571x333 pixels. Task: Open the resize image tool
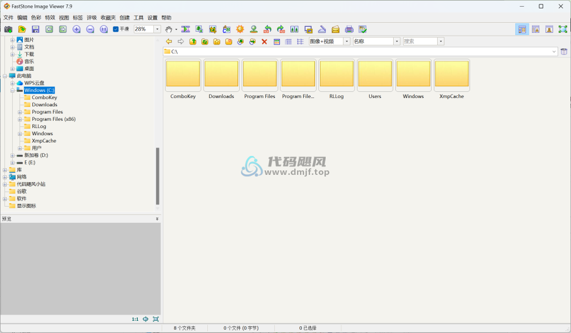click(199, 29)
